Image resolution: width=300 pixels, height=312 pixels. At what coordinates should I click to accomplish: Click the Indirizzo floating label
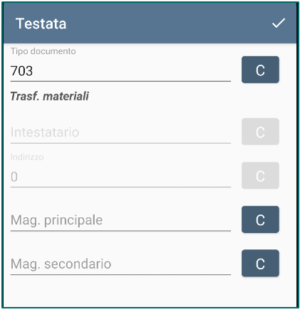(x=27, y=157)
